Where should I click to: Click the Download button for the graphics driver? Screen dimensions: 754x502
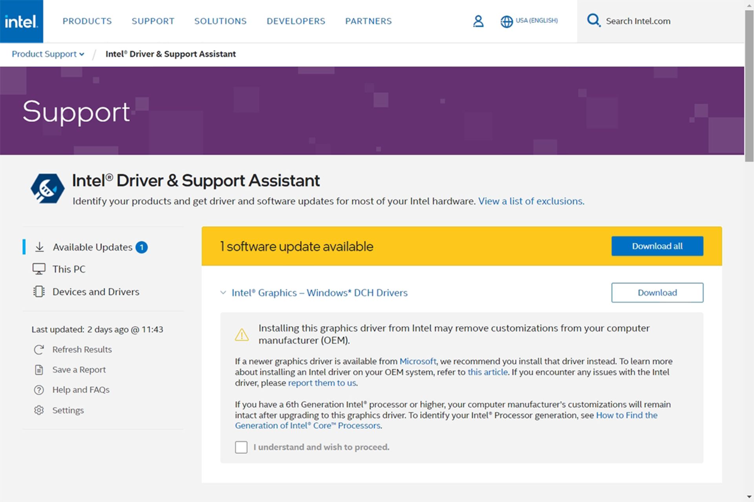coord(657,293)
